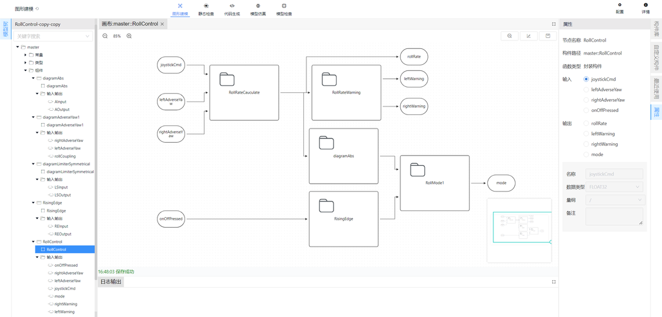The height and width of the screenshot is (317, 662).
Task: Click the 关键字搜索 keyword search field
Action: (x=53, y=36)
